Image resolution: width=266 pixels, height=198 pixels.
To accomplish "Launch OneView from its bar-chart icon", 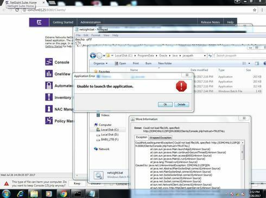I will point(49,74).
